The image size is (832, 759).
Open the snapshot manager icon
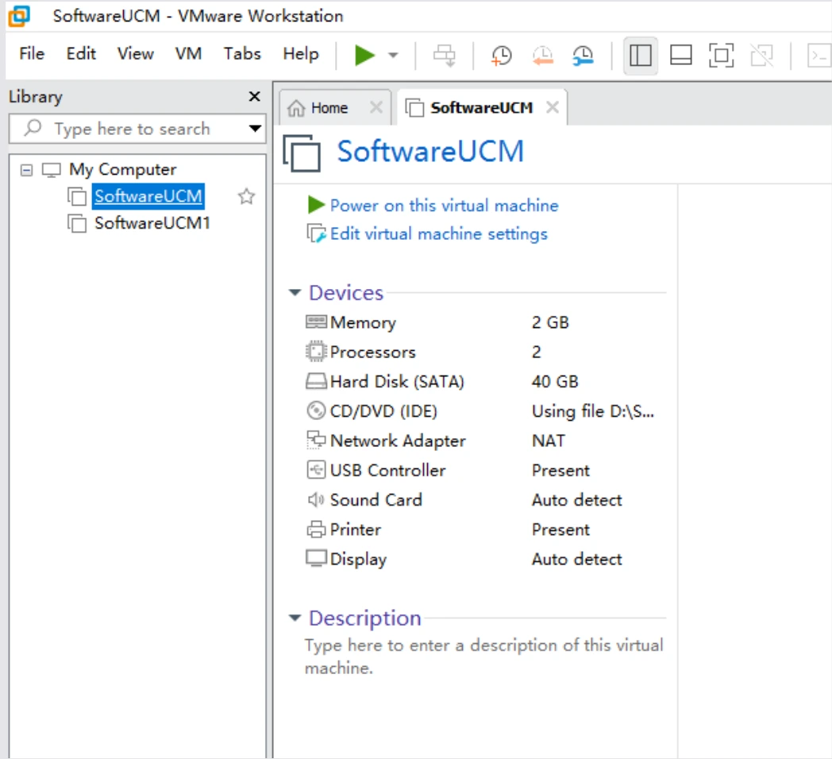pyautogui.click(x=583, y=56)
